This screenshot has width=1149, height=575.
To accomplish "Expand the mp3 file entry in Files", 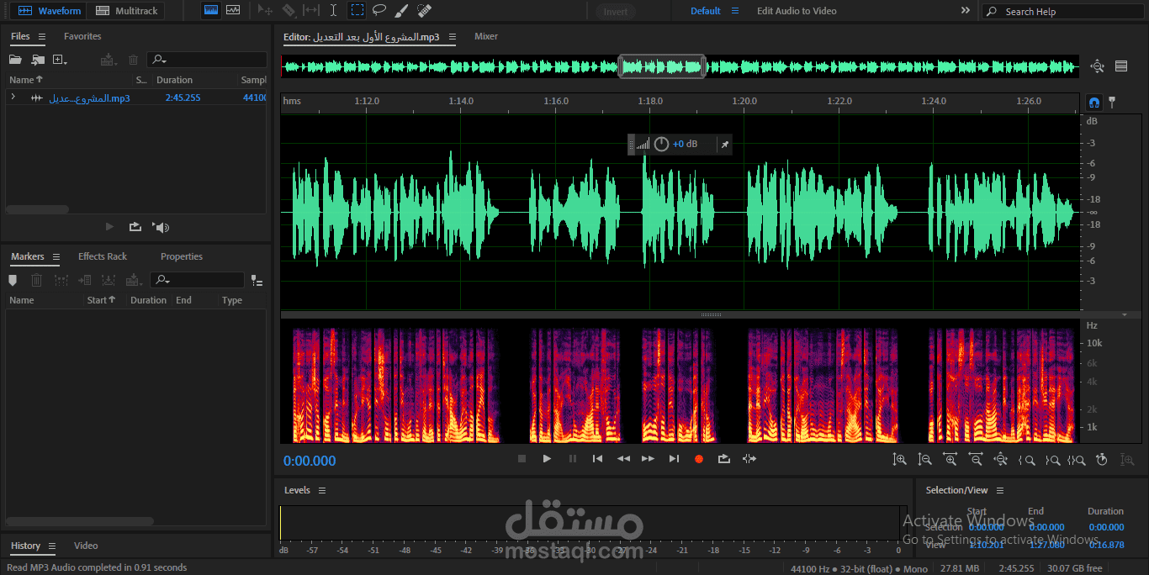I will coord(13,98).
